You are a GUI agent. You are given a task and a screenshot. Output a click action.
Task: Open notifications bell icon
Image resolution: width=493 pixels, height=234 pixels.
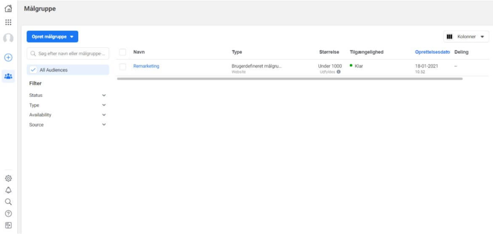point(8,190)
